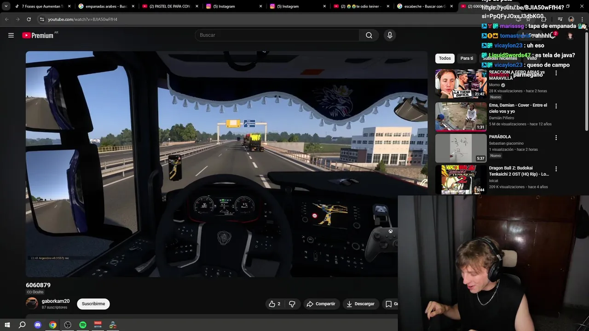
Task: Open Chrome from the taskbar
Action: pyautogui.click(x=53, y=325)
